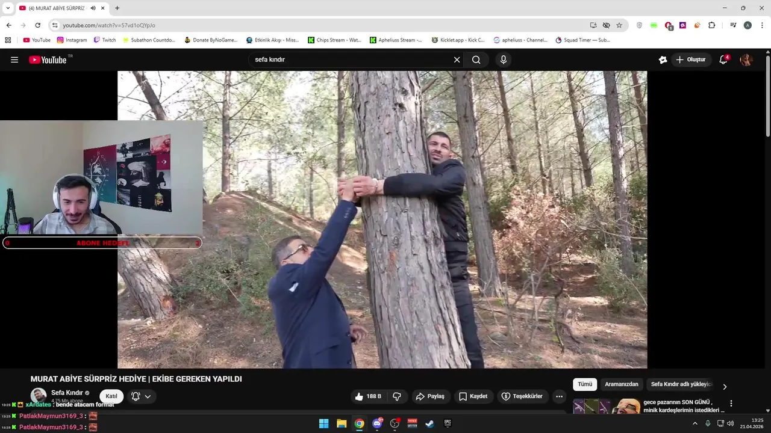Click the crossed-eye blocked icon in address bar
The width and height of the screenshot is (771, 433).
[x=606, y=25]
